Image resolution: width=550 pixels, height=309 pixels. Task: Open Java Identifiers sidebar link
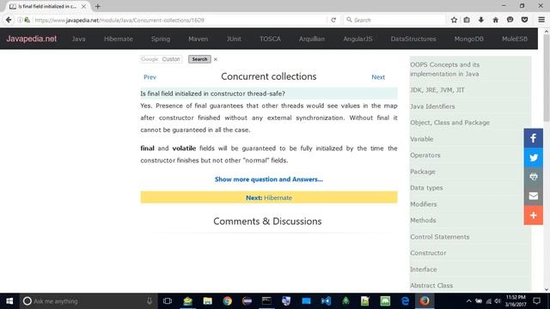coord(432,106)
